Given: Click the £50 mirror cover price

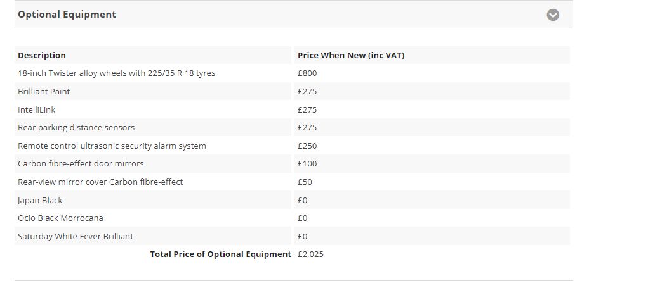Looking at the screenshot, I should coord(305,182).
